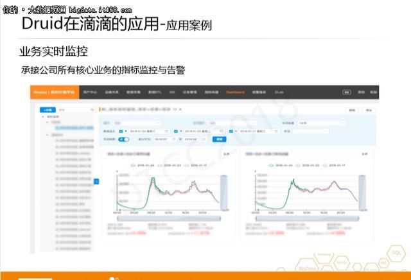Open the calendar icon of the 2018-01-17 date field
Viewport: 411px width, 280px height.
click(276, 131)
